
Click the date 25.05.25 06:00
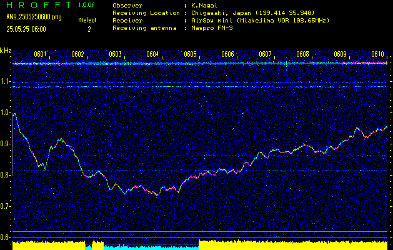point(26,29)
